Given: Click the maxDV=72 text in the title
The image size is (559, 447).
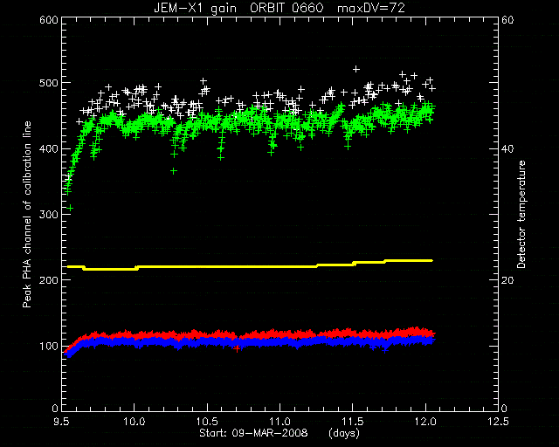Looking at the screenshot, I should pos(371,8).
